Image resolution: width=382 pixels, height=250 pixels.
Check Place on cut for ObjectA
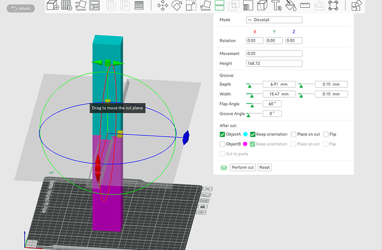(293, 134)
